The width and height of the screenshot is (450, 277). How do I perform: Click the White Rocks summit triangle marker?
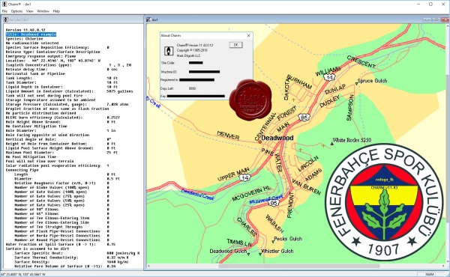click(x=332, y=144)
